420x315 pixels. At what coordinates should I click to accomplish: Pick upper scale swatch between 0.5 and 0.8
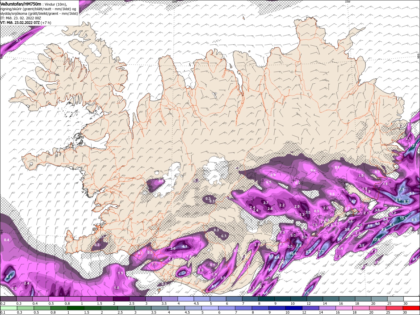tap(56, 299)
